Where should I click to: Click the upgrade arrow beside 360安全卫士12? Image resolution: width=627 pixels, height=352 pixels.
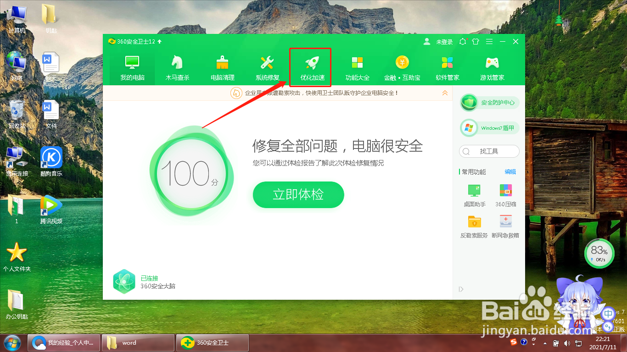coord(159,42)
